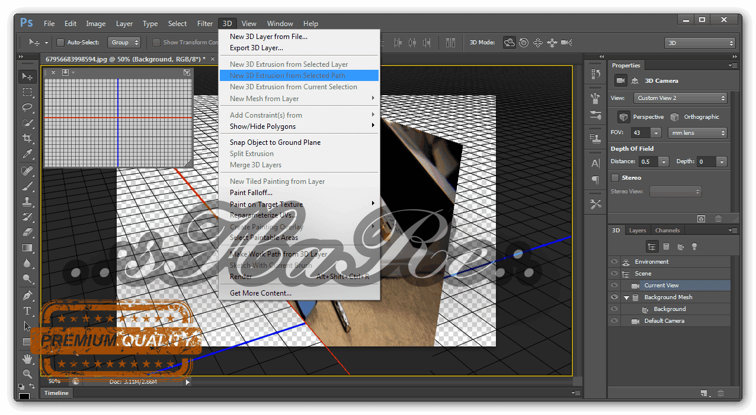Switch to the Channels tab
The image size is (756, 415).
(x=667, y=231)
